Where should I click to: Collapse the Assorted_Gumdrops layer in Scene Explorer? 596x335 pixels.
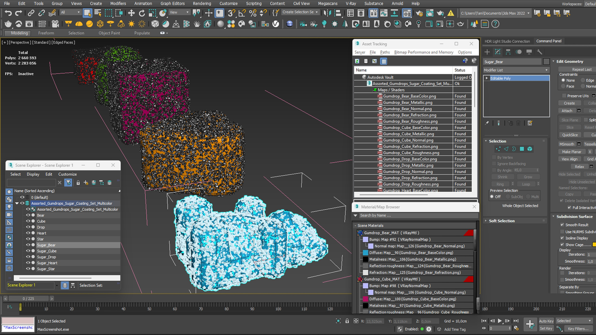(x=17, y=203)
